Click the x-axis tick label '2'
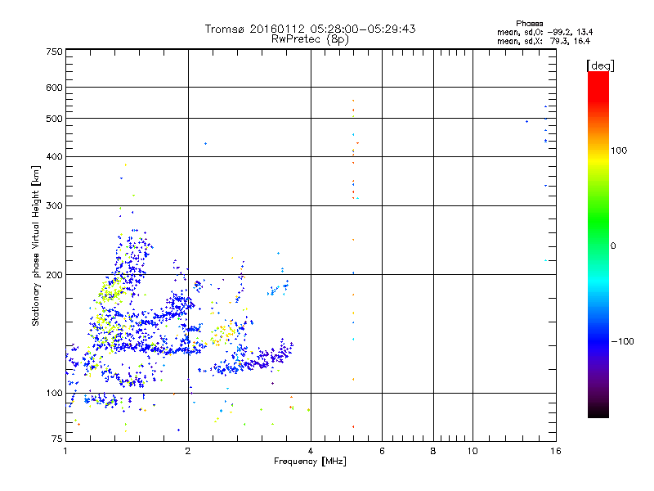This screenshot has height=491, width=654. click(188, 451)
